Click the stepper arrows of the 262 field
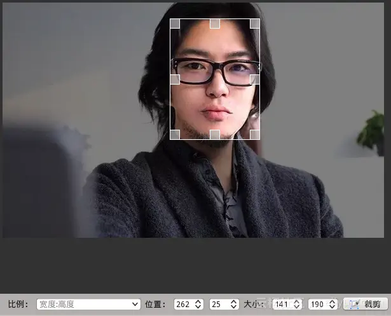 [198, 305]
